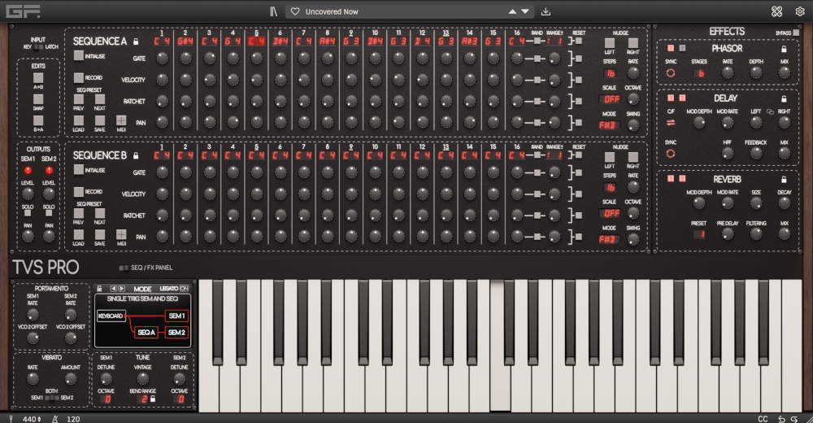Click the A>B edits button
The width and height of the screenshot is (813, 423).
click(x=38, y=78)
